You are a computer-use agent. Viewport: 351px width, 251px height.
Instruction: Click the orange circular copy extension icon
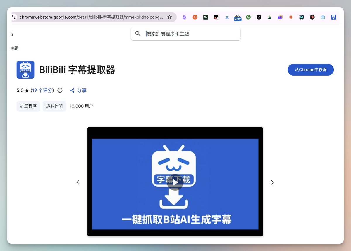point(195,17)
